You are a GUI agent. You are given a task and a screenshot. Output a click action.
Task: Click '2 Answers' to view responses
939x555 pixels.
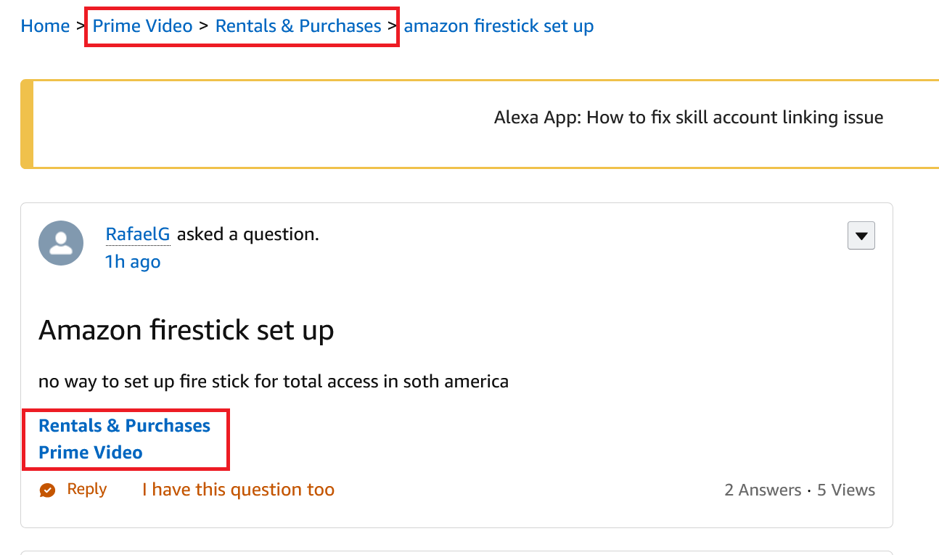click(762, 490)
